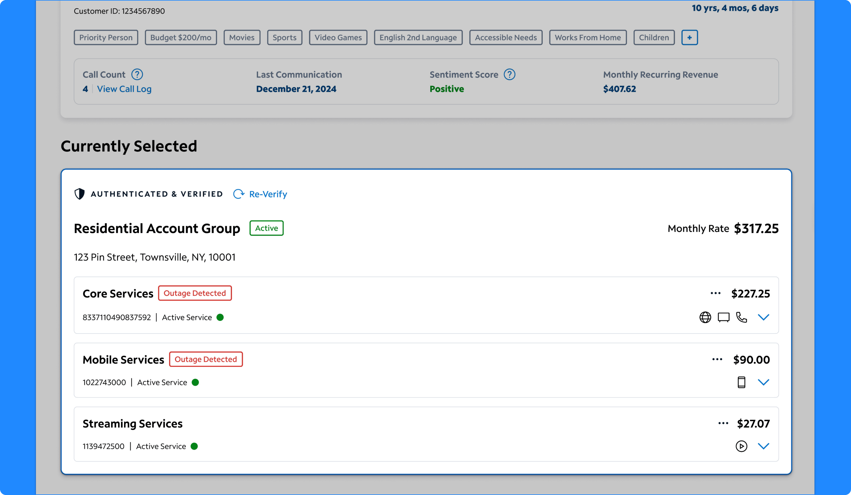Open Core Services more options menu

coord(715,293)
